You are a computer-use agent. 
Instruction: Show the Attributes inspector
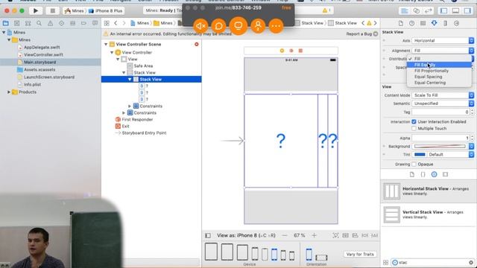(434, 23)
